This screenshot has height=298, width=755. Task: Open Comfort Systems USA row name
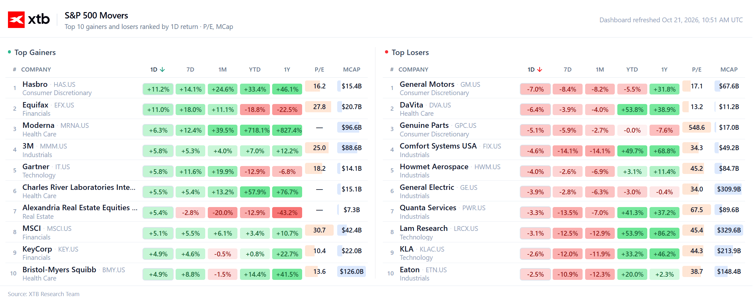click(x=438, y=146)
